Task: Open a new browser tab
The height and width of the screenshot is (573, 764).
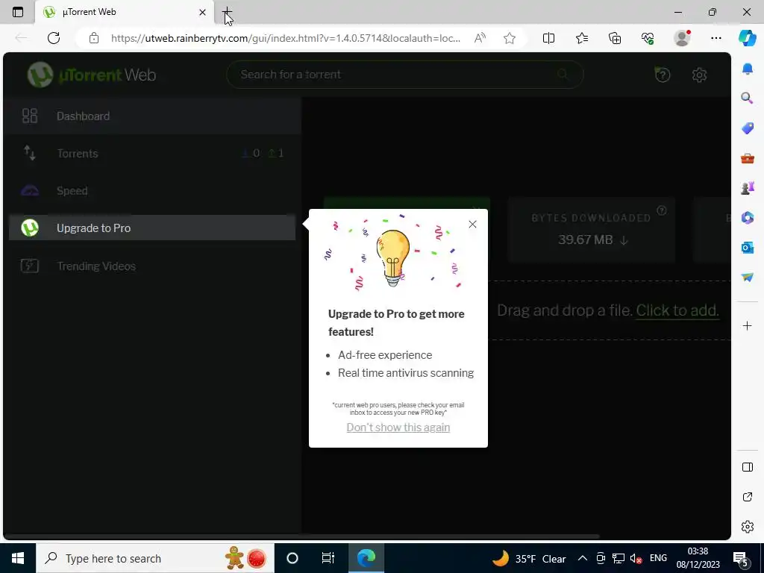Action: (x=227, y=12)
